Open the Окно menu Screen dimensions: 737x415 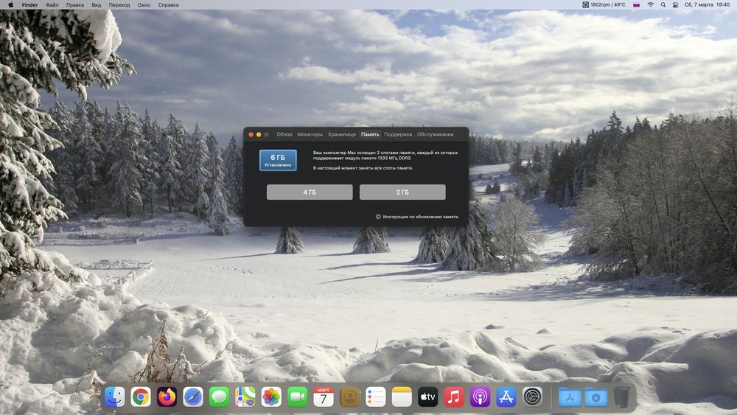point(144,4)
